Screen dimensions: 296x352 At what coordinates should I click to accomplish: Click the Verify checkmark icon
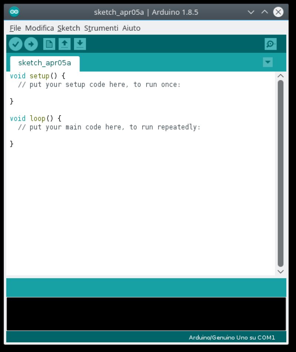coord(16,44)
